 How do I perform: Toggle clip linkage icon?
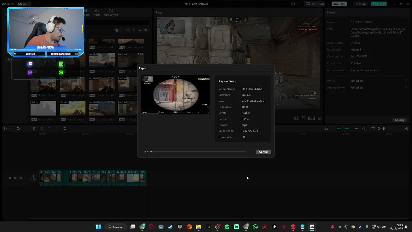[356, 129]
